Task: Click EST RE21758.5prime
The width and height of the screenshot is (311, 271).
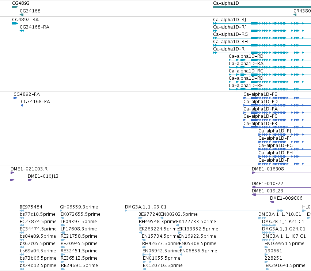Action: coord(63,240)
